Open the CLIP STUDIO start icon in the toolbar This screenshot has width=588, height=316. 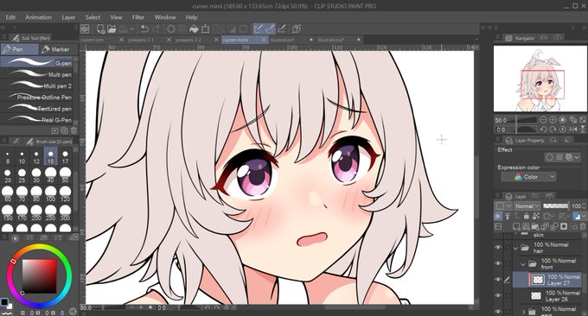point(85,28)
